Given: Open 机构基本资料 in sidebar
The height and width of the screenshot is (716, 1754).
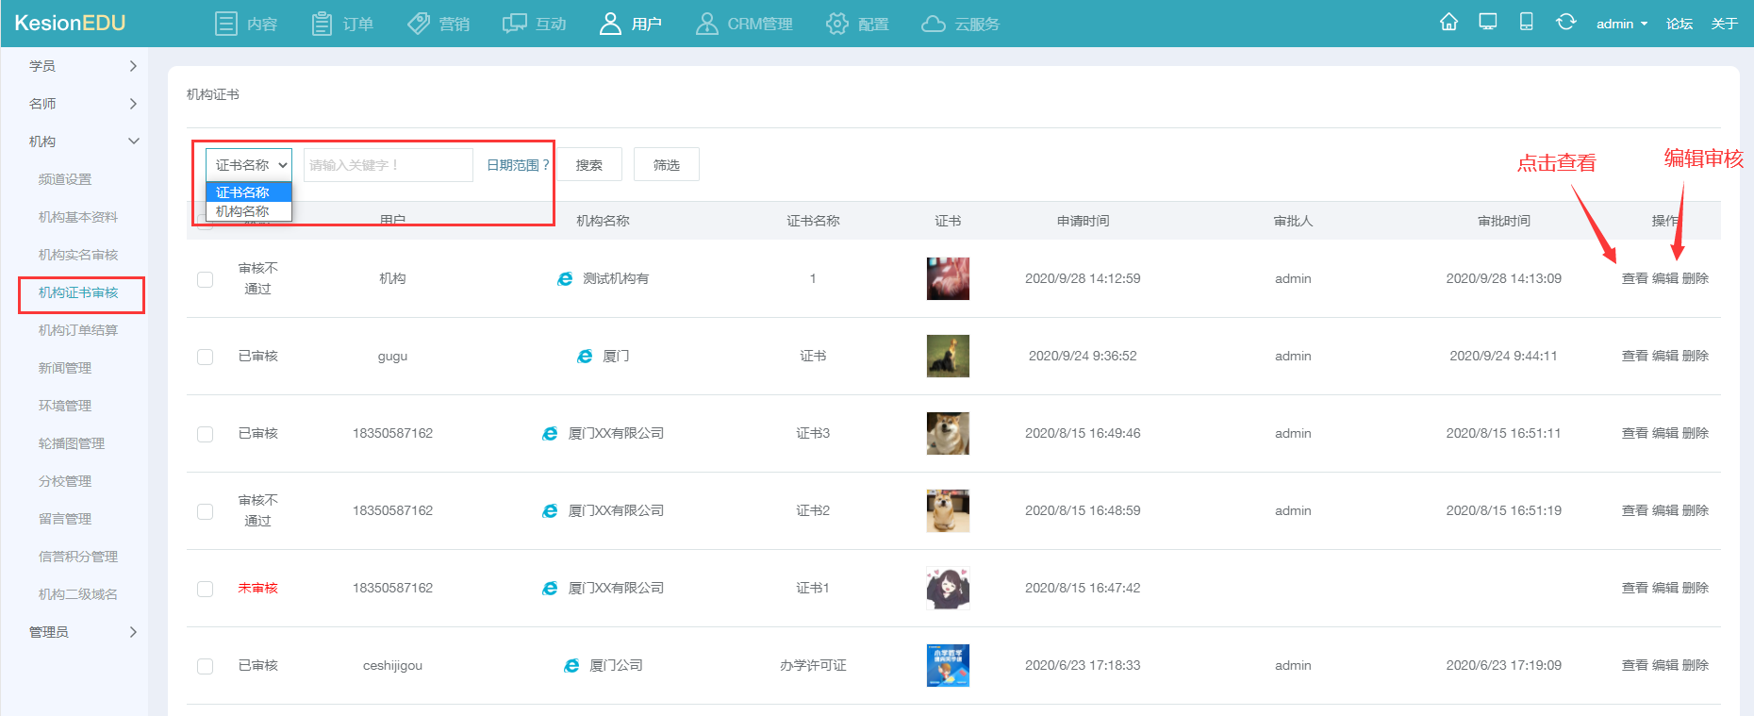Looking at the screenshot, I should 78,217.
